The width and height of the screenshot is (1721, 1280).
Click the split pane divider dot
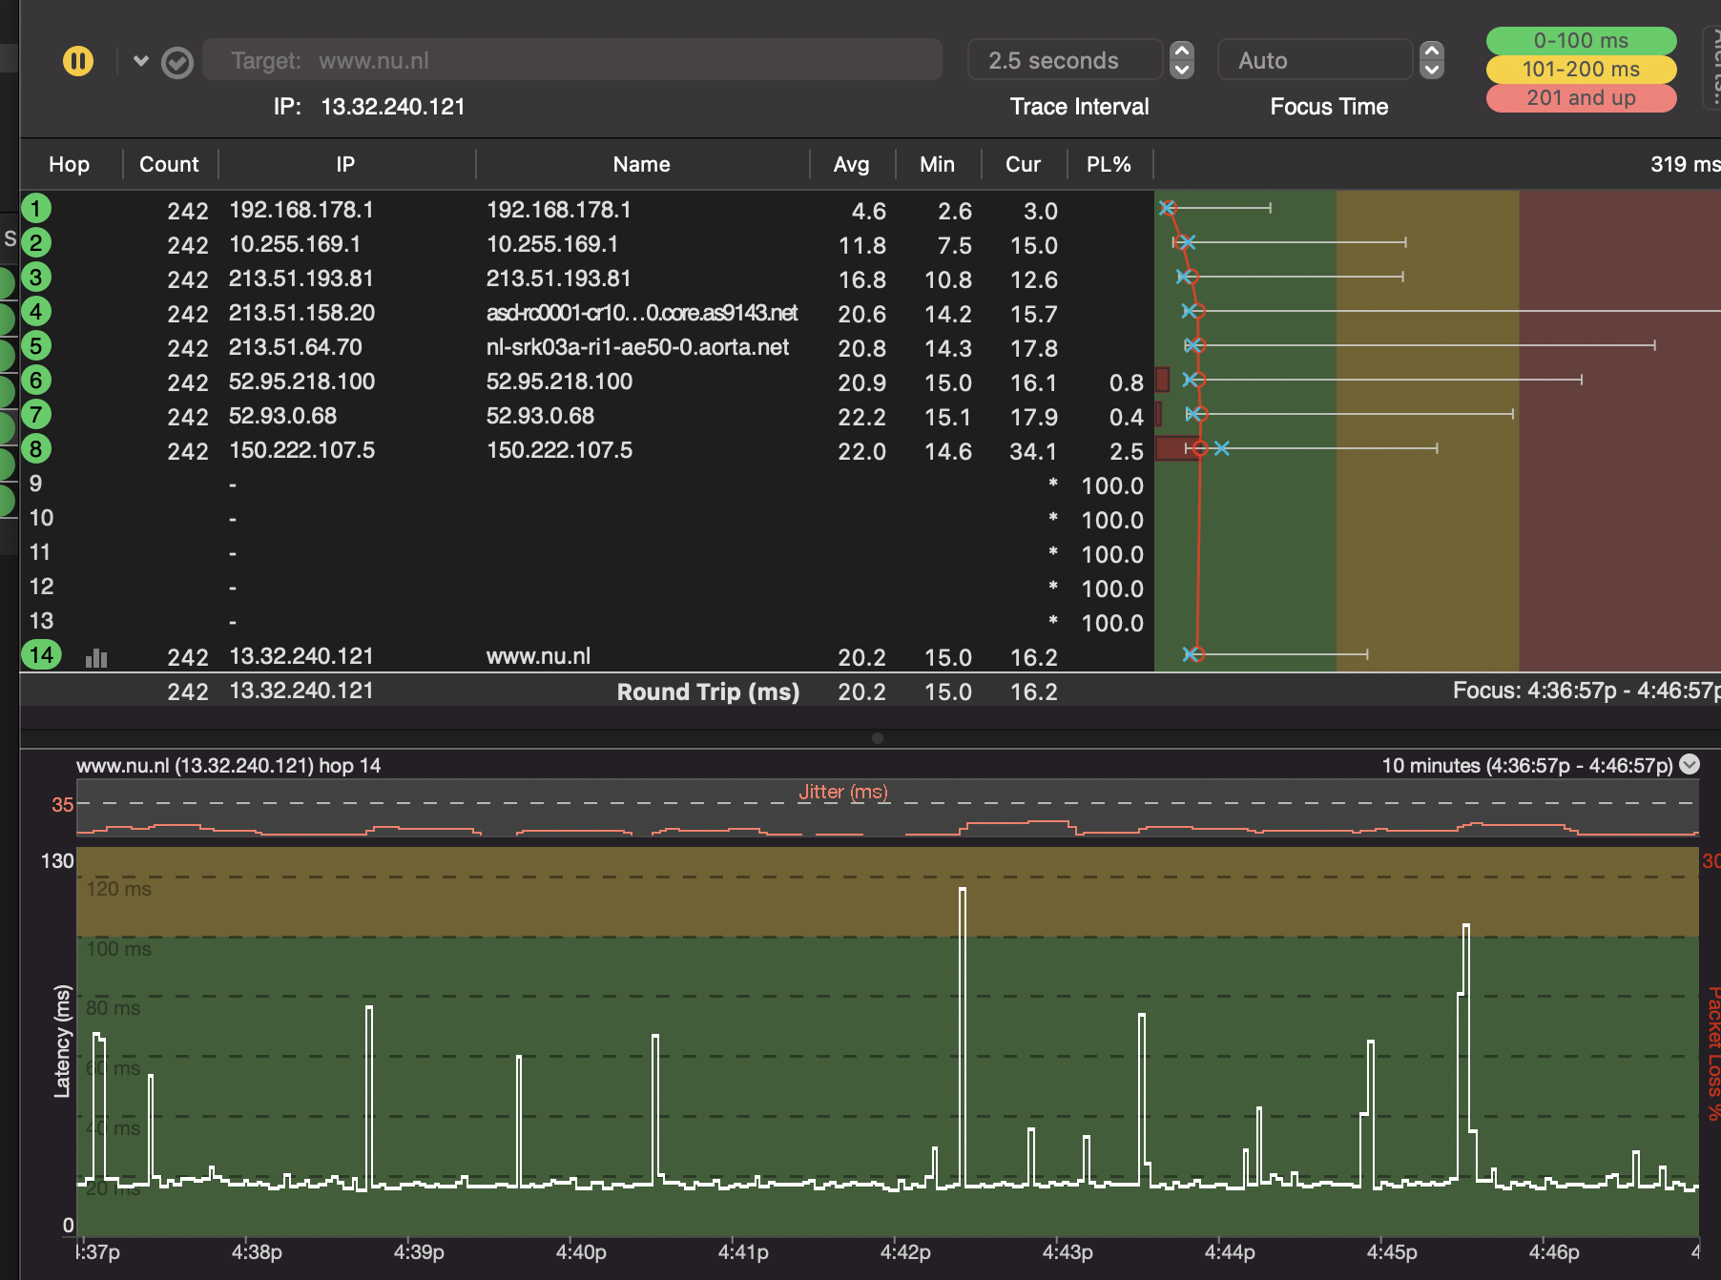878,738
